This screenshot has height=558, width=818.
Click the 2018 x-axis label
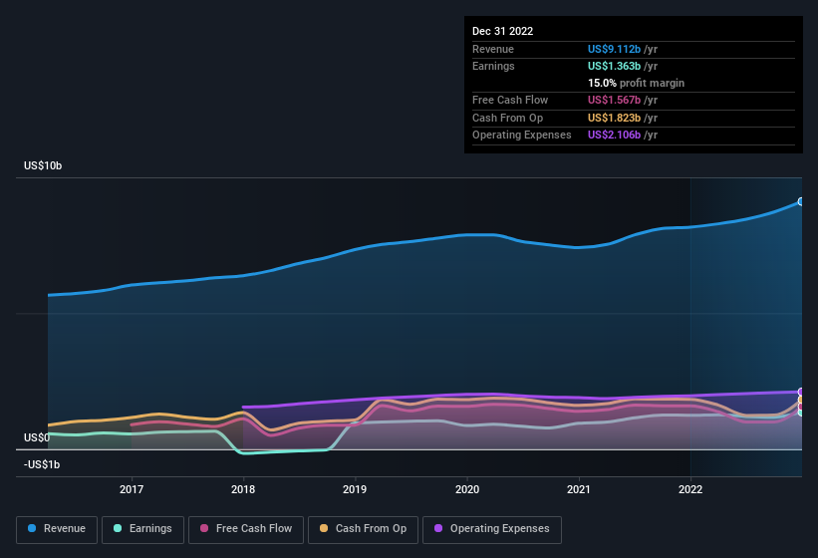pos(243,489)
